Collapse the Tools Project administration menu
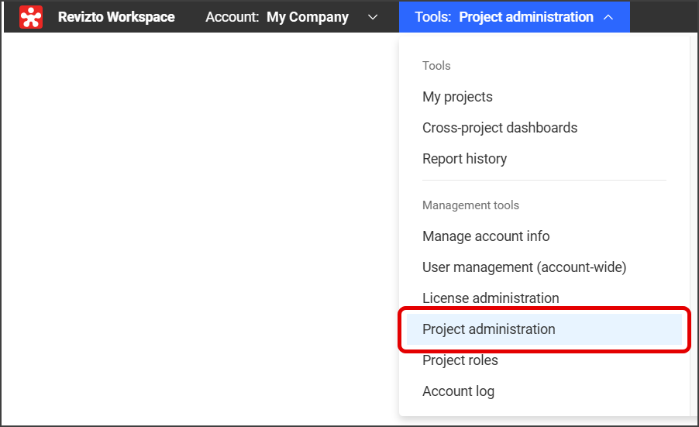The image size is (699, 427). click(x=514, y=17)
